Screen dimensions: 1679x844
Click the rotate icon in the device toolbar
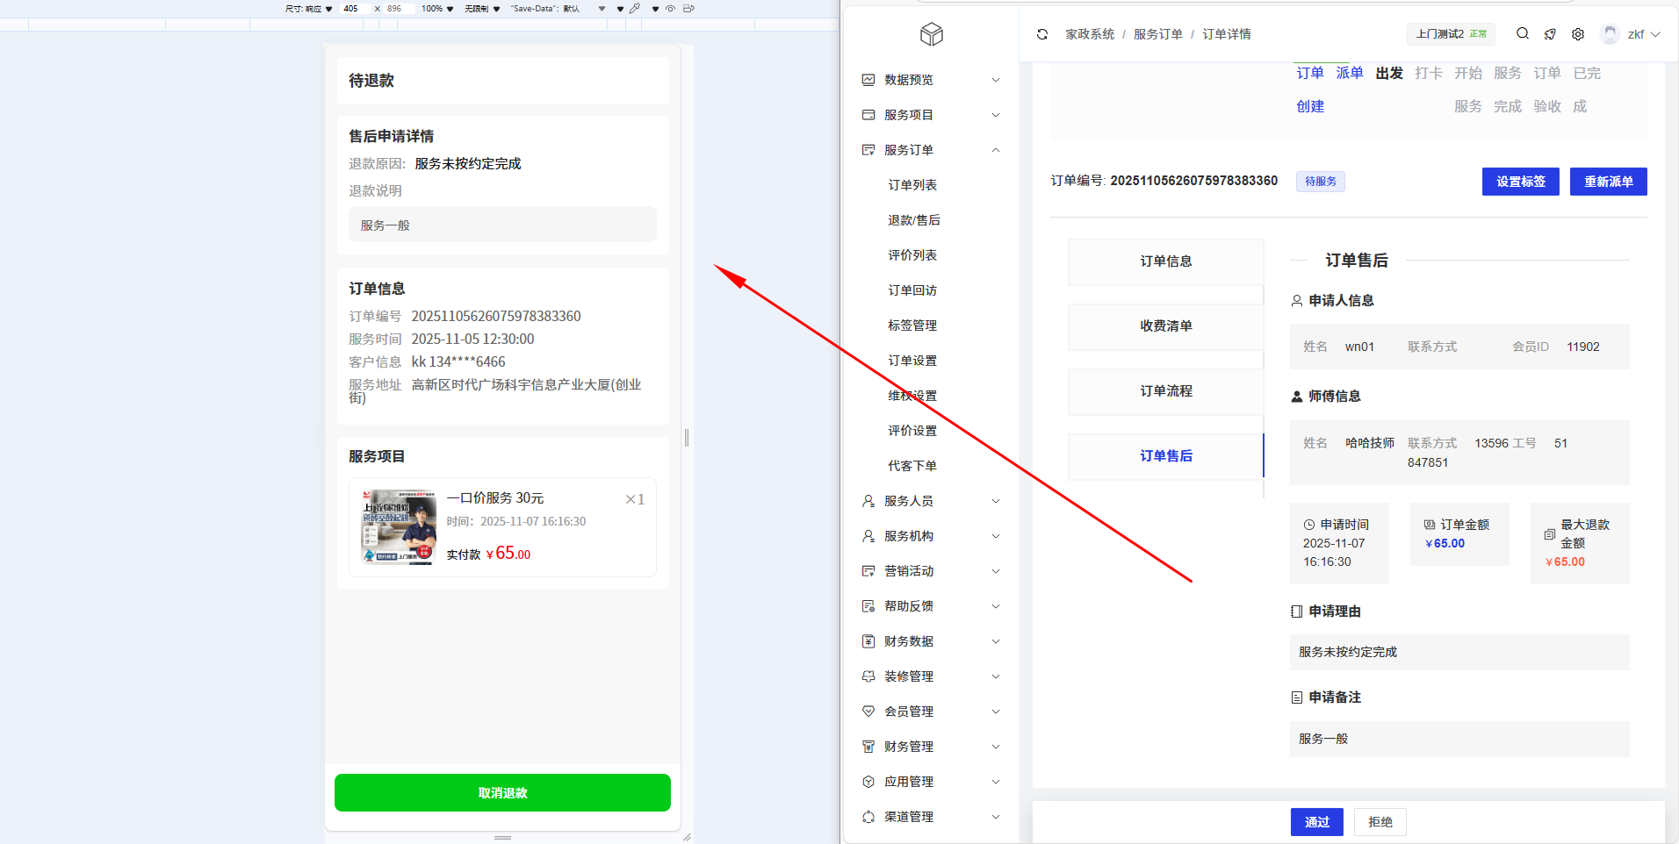pyautogui.click(x=688, y=8)
